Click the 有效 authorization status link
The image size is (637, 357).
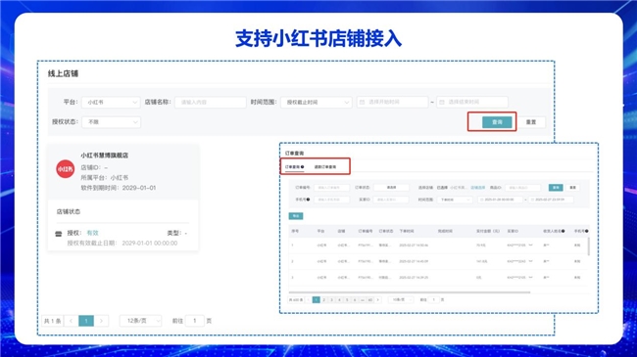[93, 233]
